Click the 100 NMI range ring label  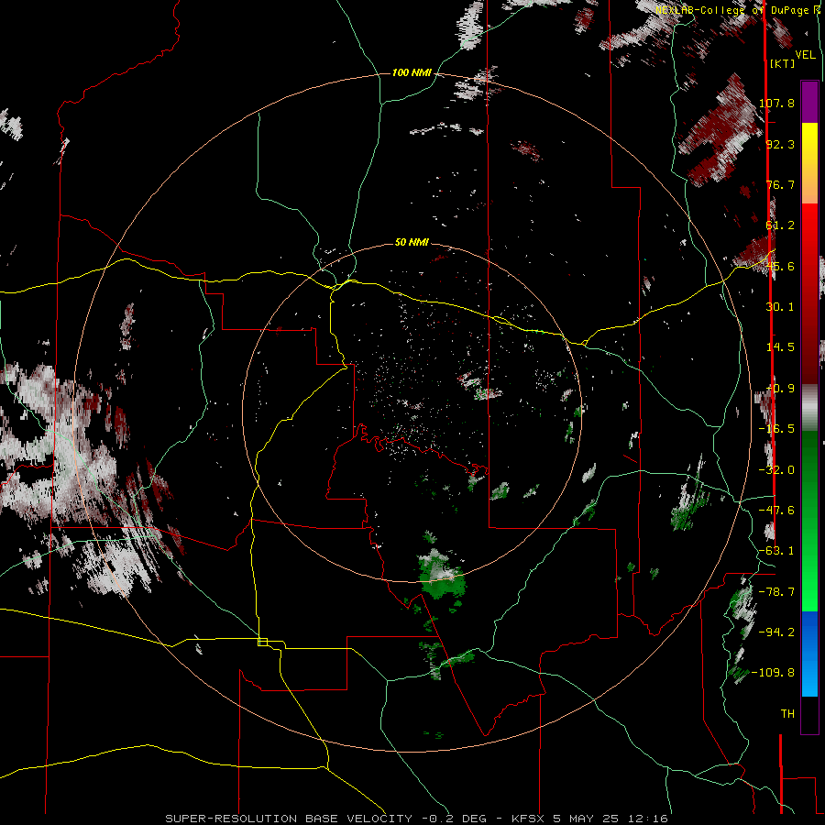click(412, 72)
